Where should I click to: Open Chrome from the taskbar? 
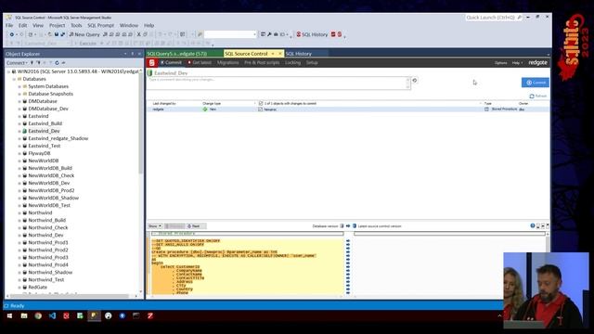(38, 315)
